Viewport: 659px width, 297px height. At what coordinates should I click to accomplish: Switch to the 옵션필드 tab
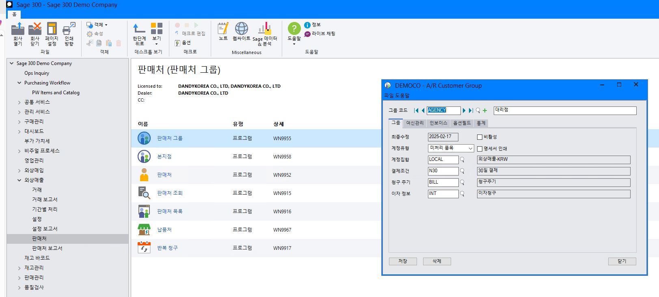click(462, 123)
